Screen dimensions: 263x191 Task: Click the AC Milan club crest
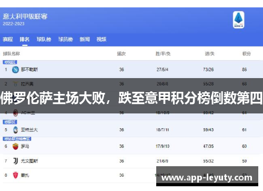16,113
